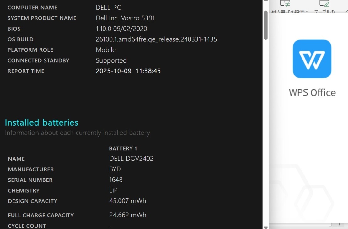
Task: Click the テーブルの ribbon label
Action: 324,12
